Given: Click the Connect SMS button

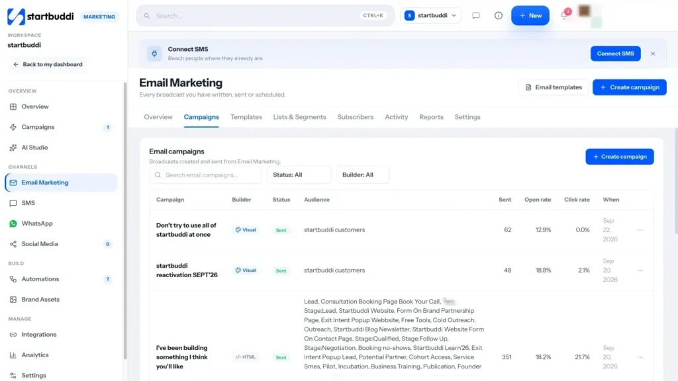Looking at the screenshot, I should point(615,54).
